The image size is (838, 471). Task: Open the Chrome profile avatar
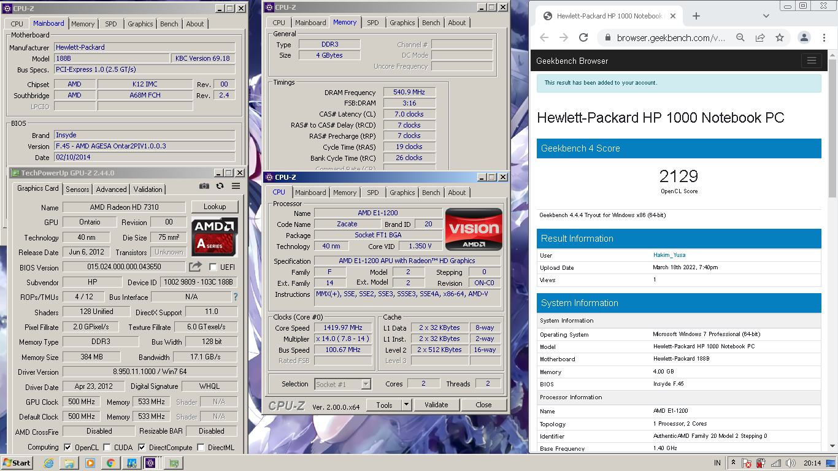[x=804, y=37]
